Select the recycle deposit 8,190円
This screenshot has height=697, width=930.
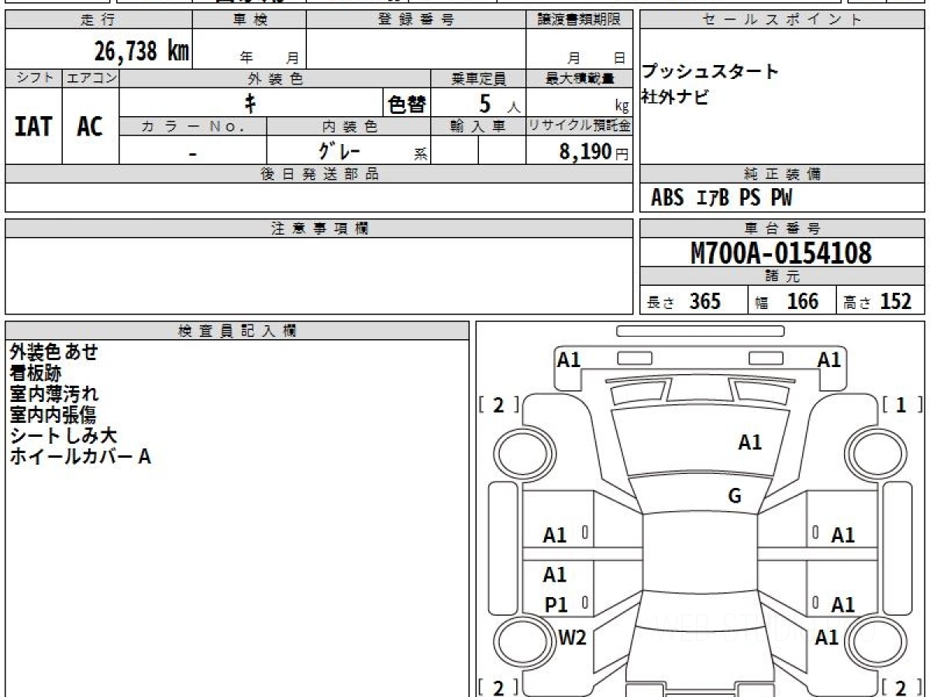click(594, 151)
